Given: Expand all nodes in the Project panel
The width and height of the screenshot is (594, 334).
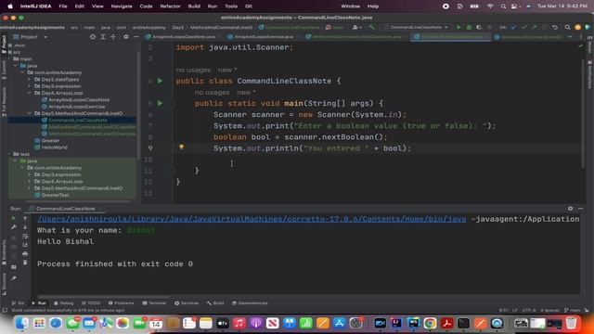Looking at the screenshot, I should pos(103,37).
